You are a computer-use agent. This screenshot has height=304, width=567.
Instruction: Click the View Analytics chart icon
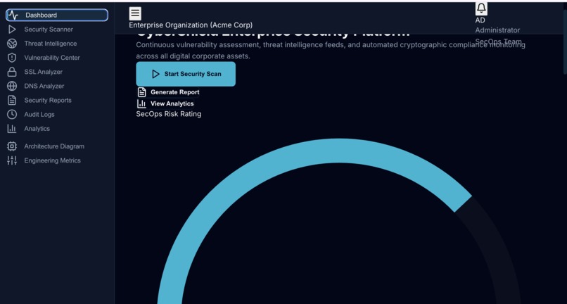(x=141, y=103)
